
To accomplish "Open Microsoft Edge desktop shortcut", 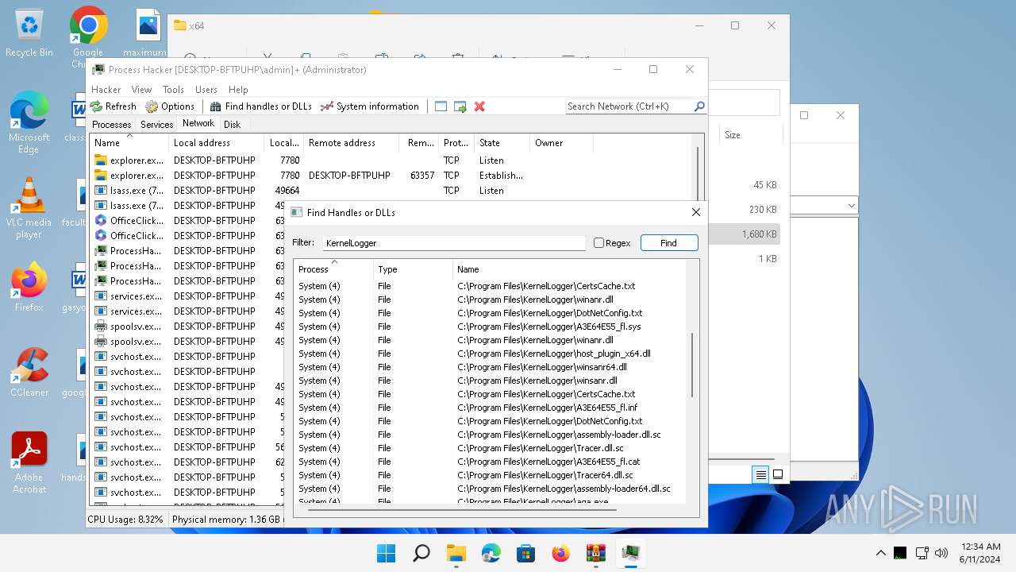I will point(29,122).
